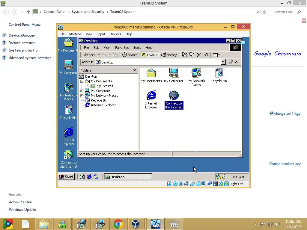The image size is (307, 230).
Task: Click the Control Panel search box
Action: point(287,12)
